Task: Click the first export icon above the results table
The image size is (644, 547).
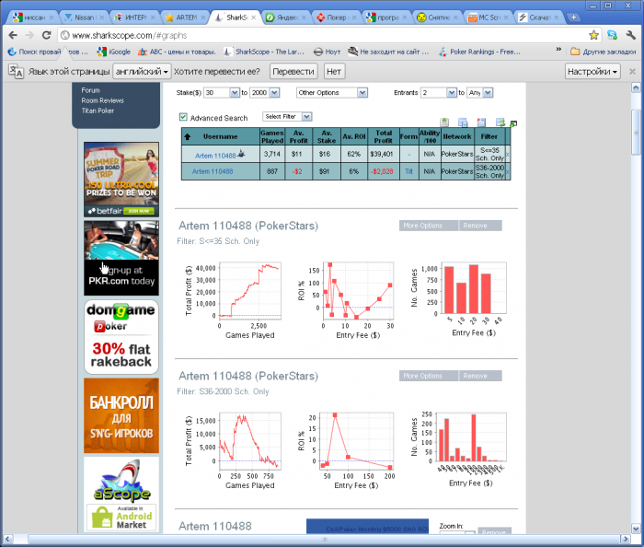Action: (444, 122)
